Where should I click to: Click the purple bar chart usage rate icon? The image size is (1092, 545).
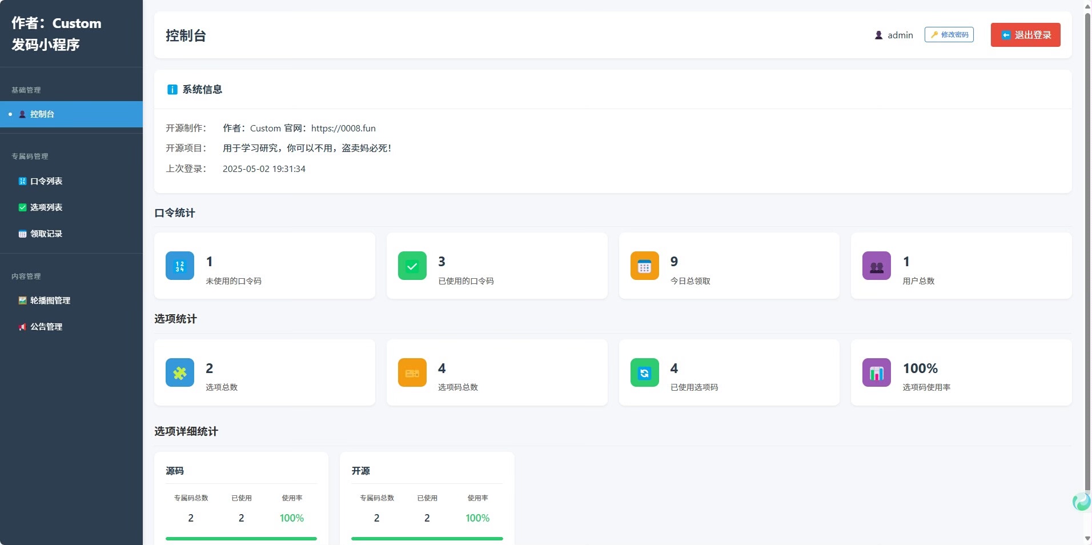tap(876, 372)
